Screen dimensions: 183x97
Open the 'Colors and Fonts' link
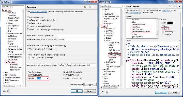click(135, 12)
